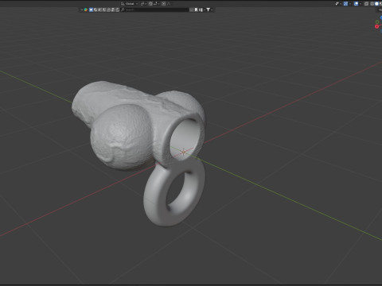
Task: Click the magnifier search icon
Action: [123, 10]
